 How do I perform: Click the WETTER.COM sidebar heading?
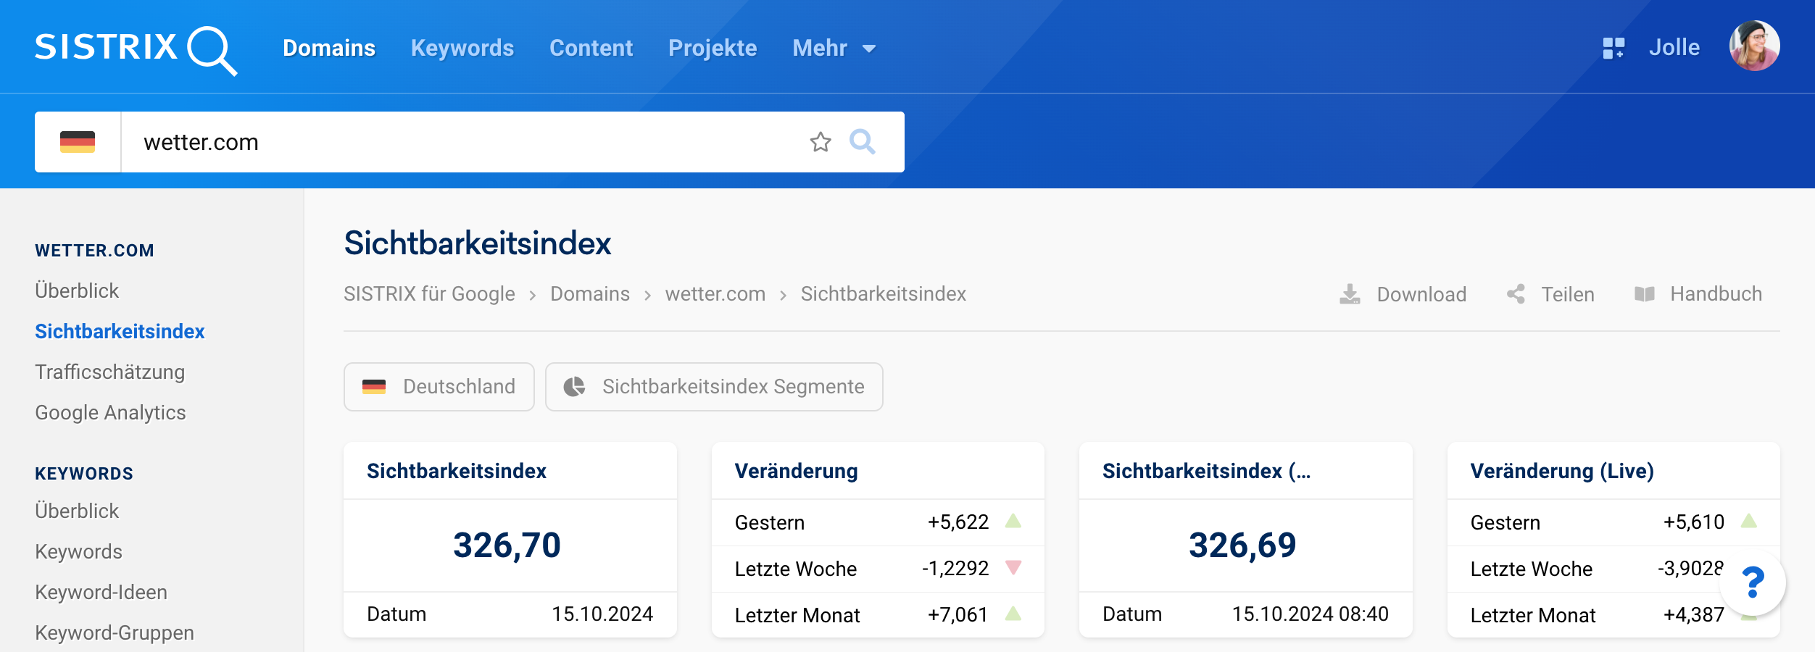[x=94, y=251]
